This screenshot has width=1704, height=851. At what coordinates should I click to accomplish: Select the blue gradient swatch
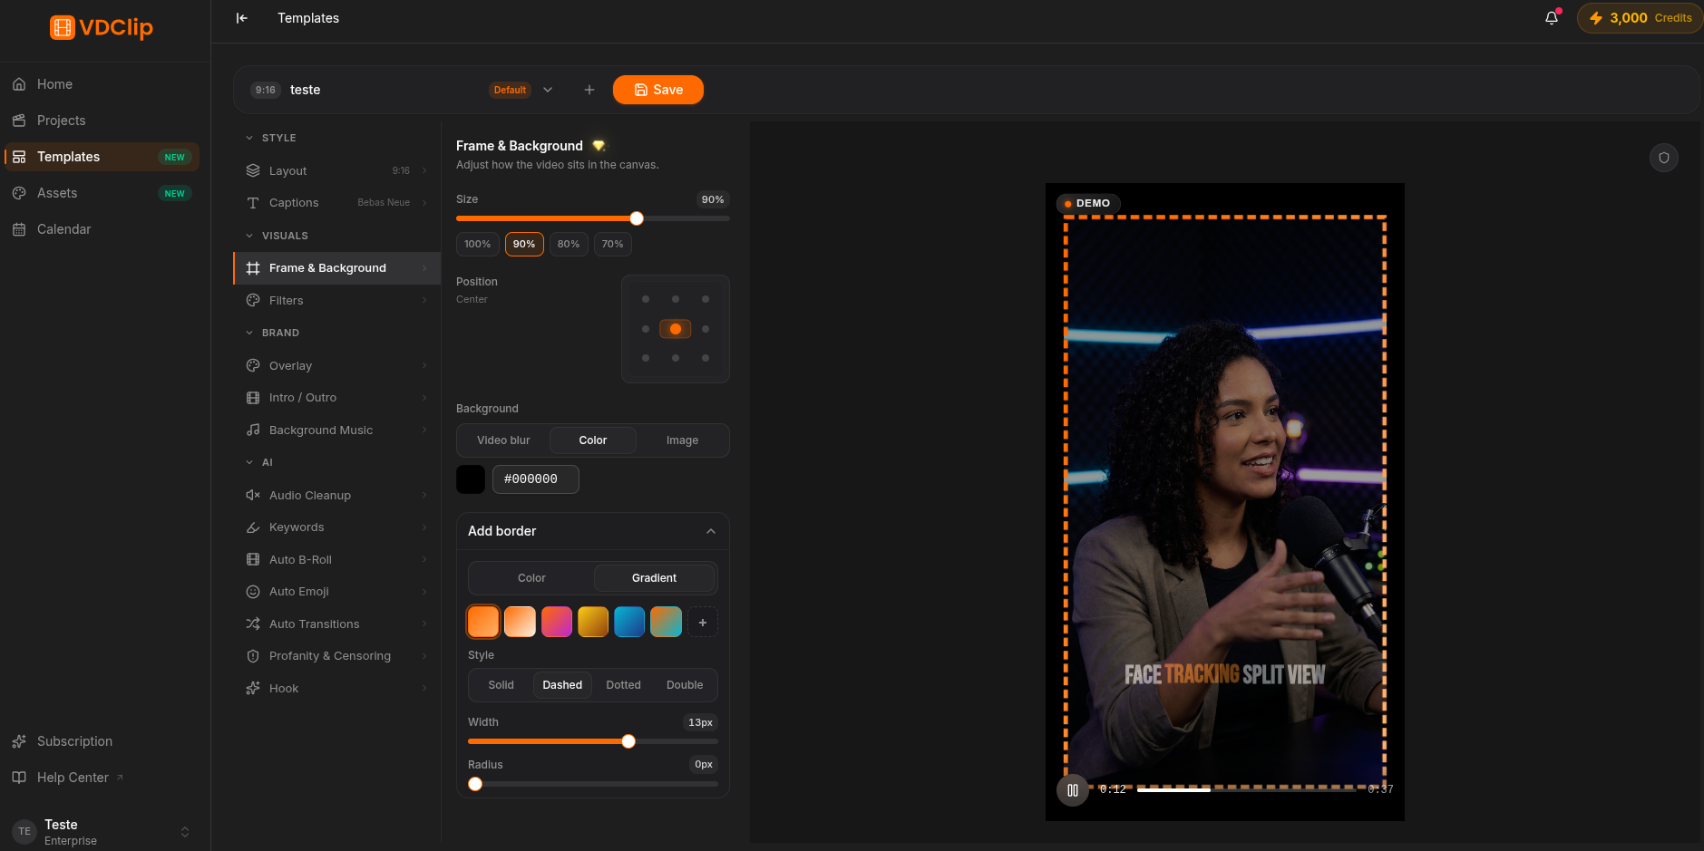pos(629,623)
